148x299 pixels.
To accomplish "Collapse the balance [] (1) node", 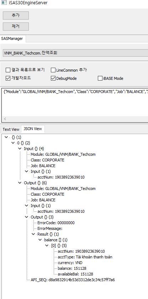I will (40, 240).
